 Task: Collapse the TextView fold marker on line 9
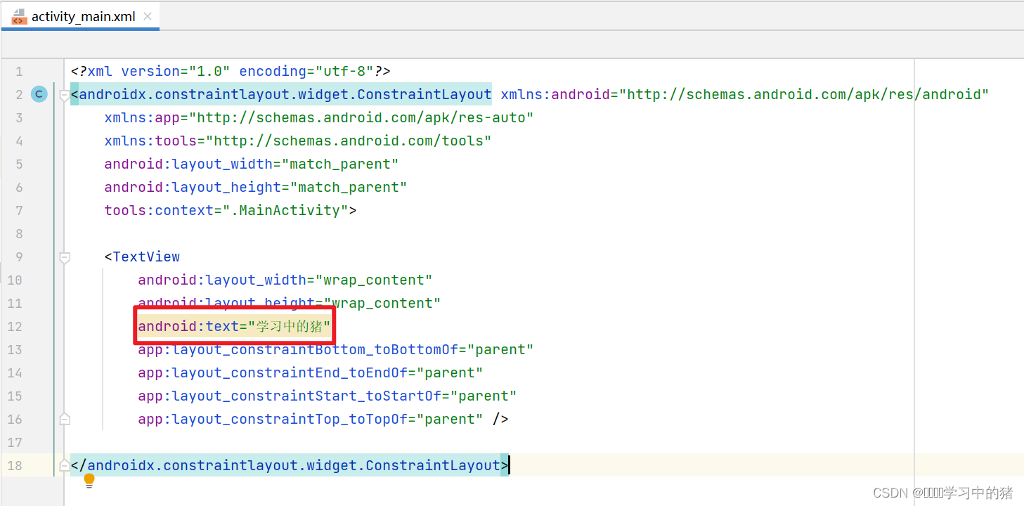tap(65, 257)
